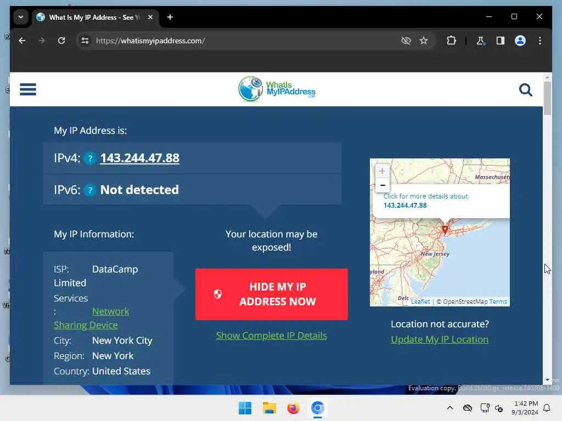Zoom in on the map with plus button
The width and height of the screenshot is (562, 421).
382,171
